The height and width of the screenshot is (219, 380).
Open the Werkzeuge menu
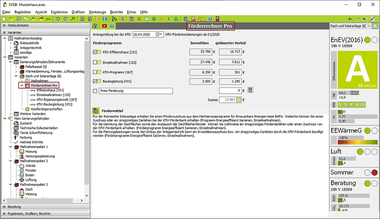(x=97, y=12)
